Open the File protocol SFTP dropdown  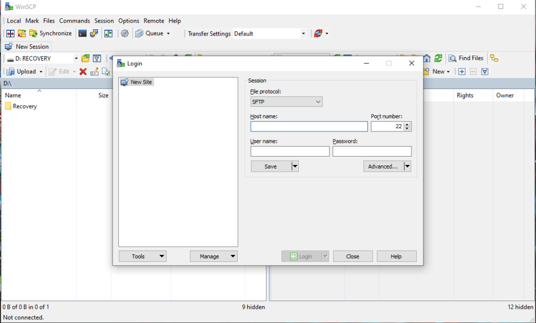tap(286, 102)
